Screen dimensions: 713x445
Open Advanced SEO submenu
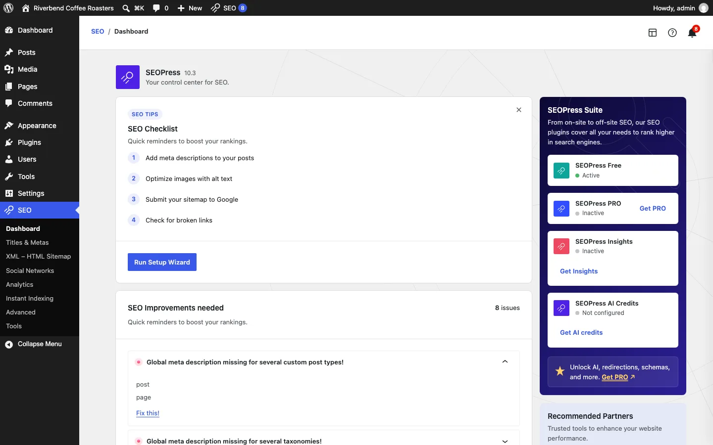point(21,312)
